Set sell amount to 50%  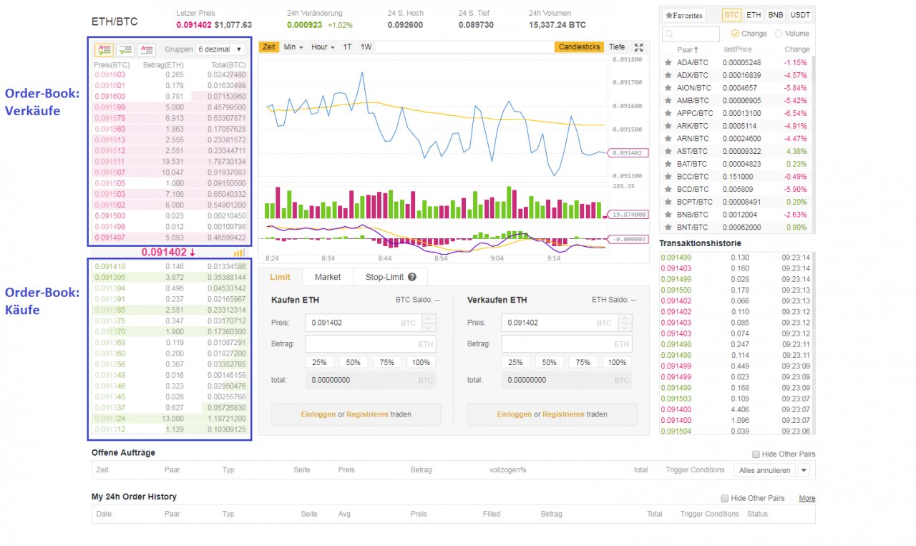549,362
